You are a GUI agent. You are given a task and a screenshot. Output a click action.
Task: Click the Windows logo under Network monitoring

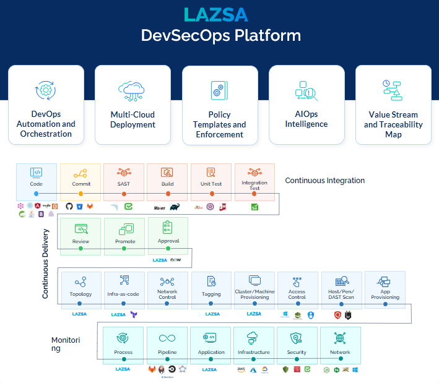[355, 370]
